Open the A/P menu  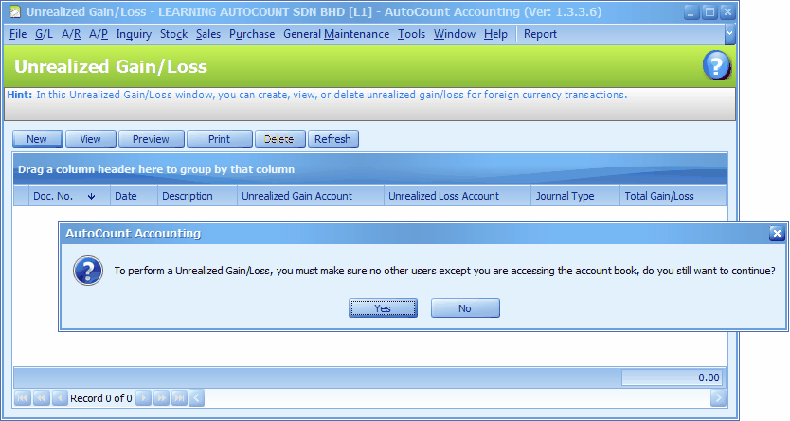[x=99, y=34]
